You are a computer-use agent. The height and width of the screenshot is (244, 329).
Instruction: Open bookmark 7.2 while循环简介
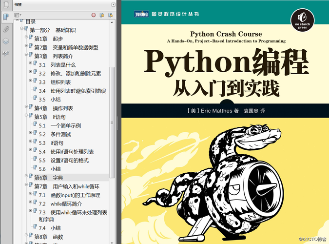(60, 204)
